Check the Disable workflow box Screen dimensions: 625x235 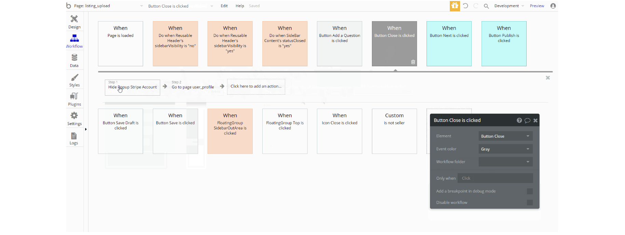click(x=530, y=203)
